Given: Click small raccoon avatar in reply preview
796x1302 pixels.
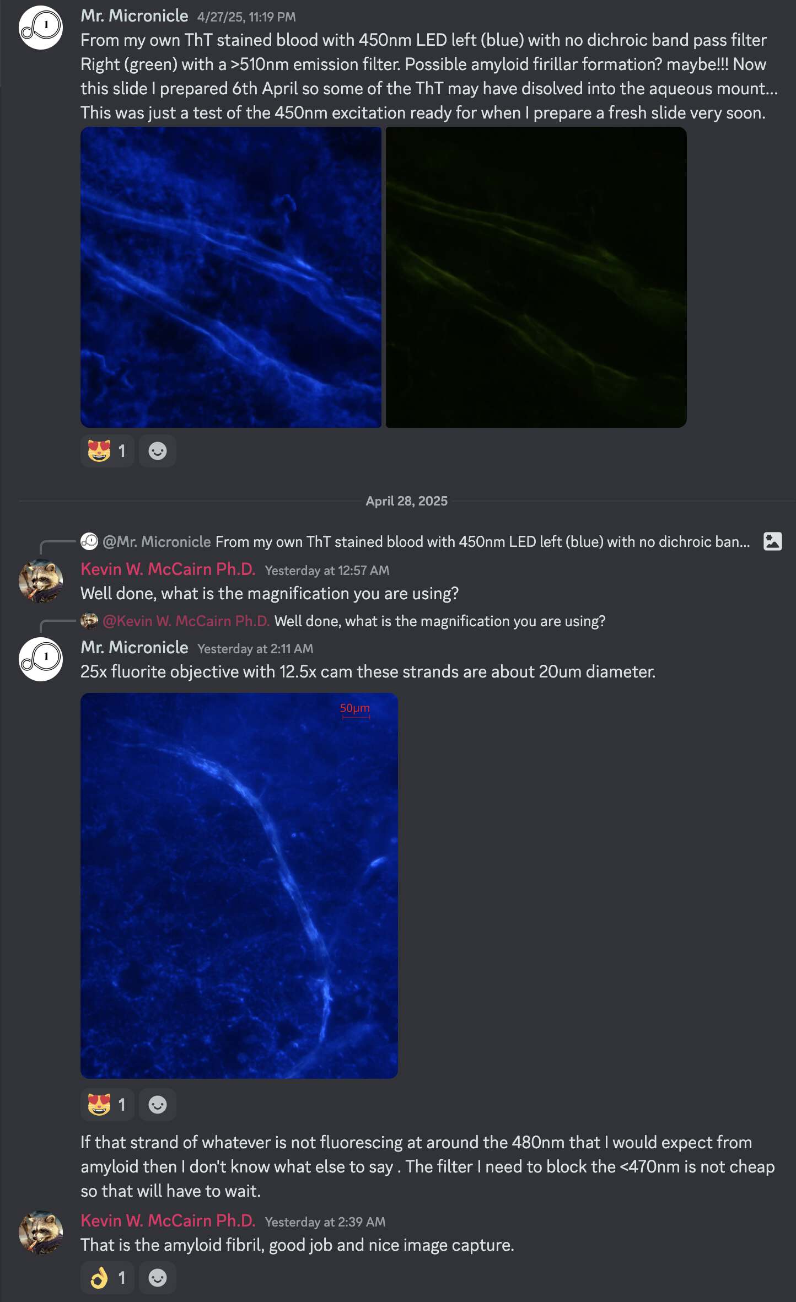Looking at the screenshot, I should coord(89,621).
